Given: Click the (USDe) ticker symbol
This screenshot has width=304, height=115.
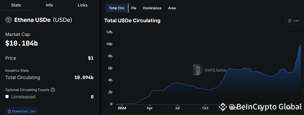Looking at the screenshot, I should pyautogui.click(x=62, y=20).
